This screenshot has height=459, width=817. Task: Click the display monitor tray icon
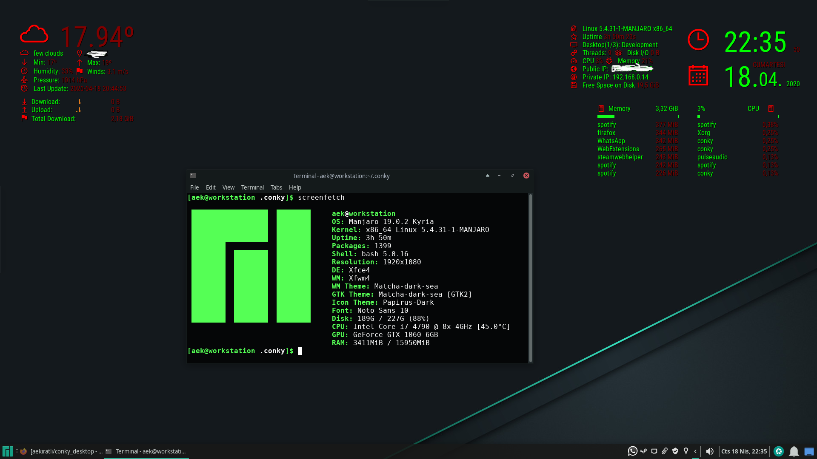coord(654,451)
